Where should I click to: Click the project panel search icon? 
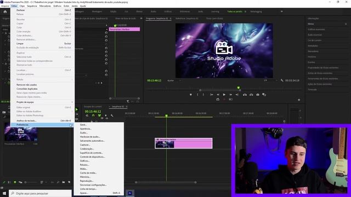[58, 182]
